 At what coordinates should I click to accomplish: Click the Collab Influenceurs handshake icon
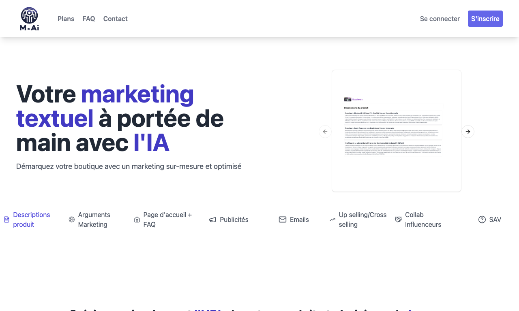pyautogui.click(x=399, y=219)
